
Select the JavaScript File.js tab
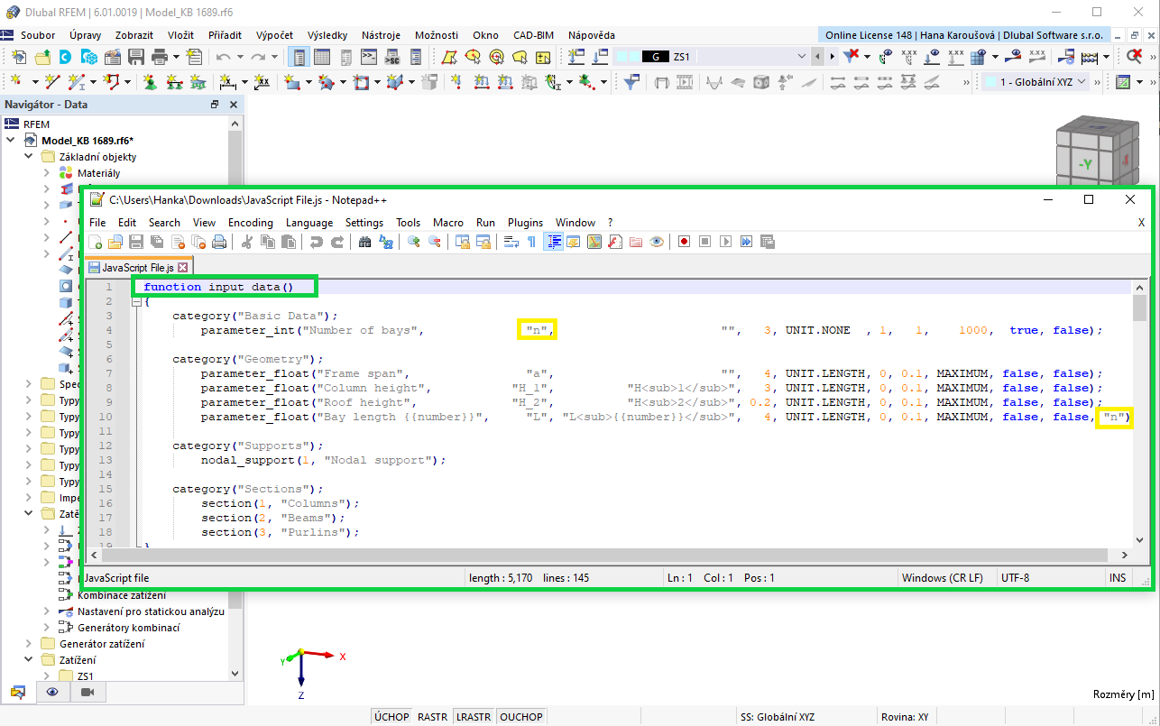point(139,267)
